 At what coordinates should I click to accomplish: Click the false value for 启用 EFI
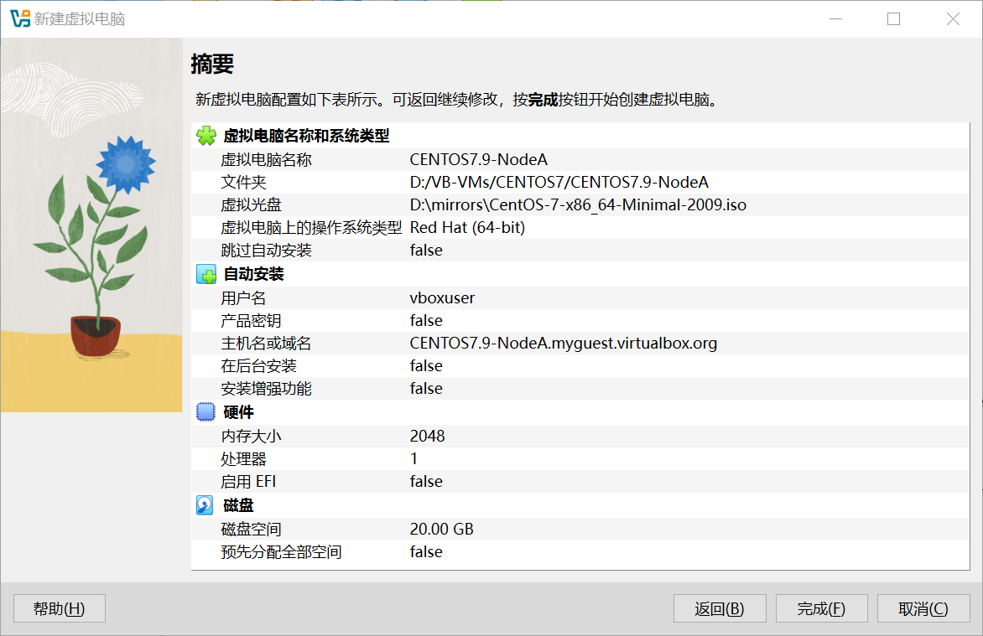tap(426, 481)
